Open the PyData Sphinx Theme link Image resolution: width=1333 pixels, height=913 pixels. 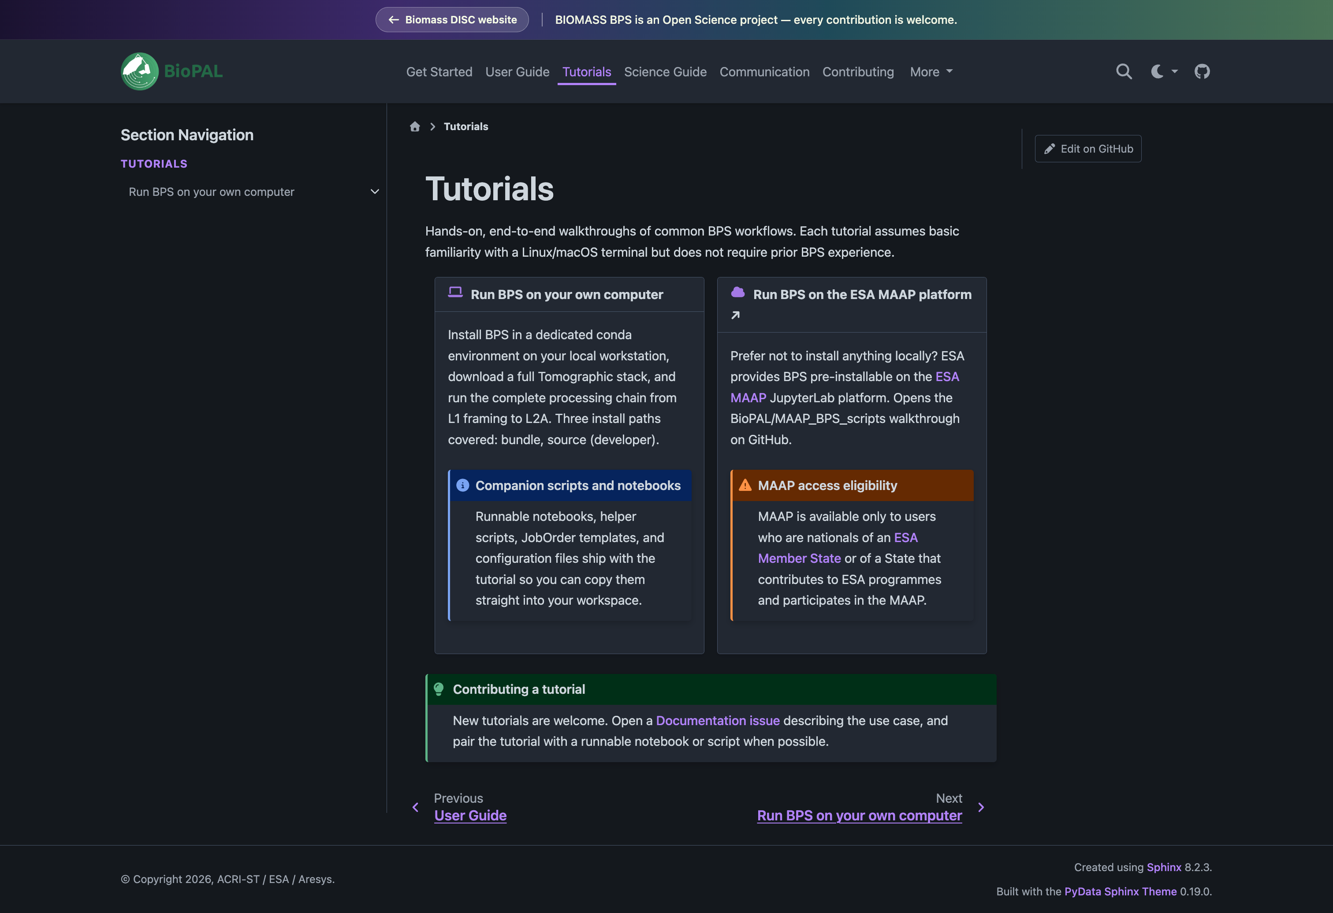click(x=1120, y=891)
